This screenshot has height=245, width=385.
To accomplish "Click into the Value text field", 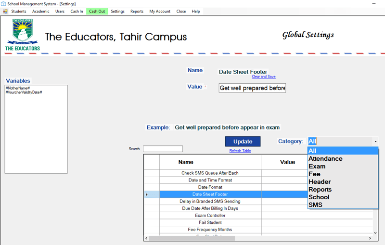I will [x=252, y=88].
